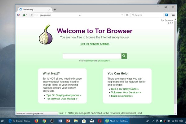Viewport: 186px width, 124px height.
Task: Stop loading the page with X button
Action: click(126, 15)
